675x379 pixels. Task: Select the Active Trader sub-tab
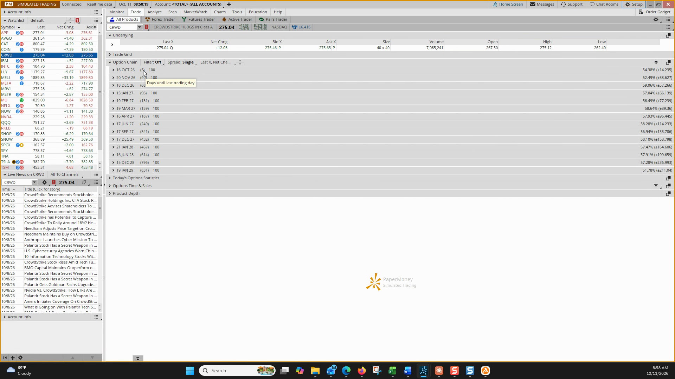point(237,20)
